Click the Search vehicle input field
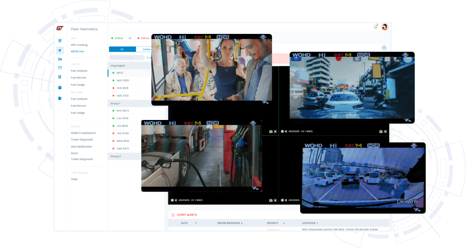 [x=126, y=57]
